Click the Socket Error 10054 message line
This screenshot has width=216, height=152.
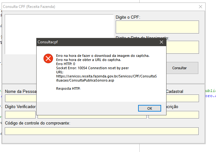[92, 68]
